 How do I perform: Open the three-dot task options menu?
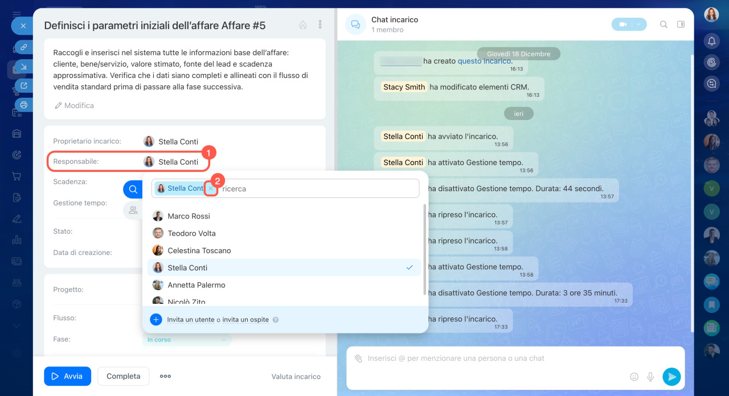(320, 25)
